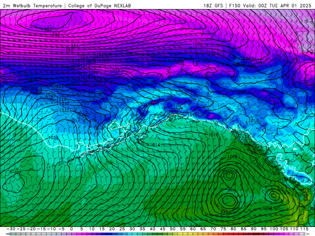Select the 75 color scale value
Viewport: 315px width, 236px height.
tap(223, 229)
